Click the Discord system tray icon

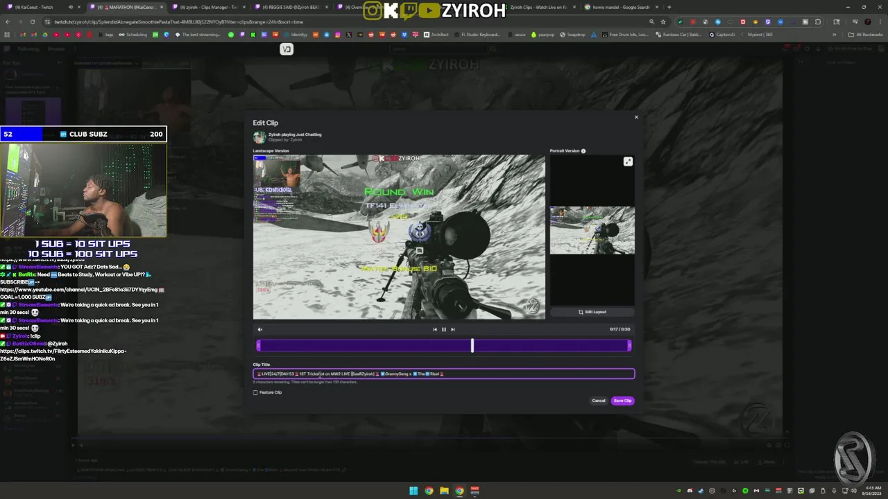tap(690, 491)
